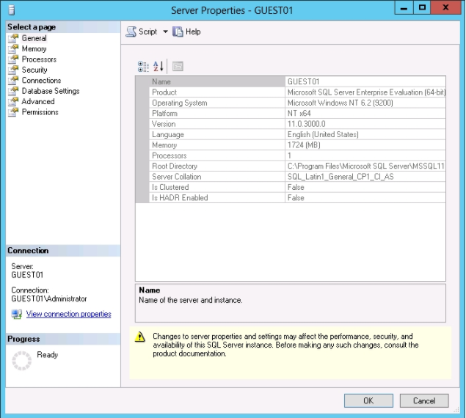Select the Name property row
466x418 pixels.
[x=291, y=81]
